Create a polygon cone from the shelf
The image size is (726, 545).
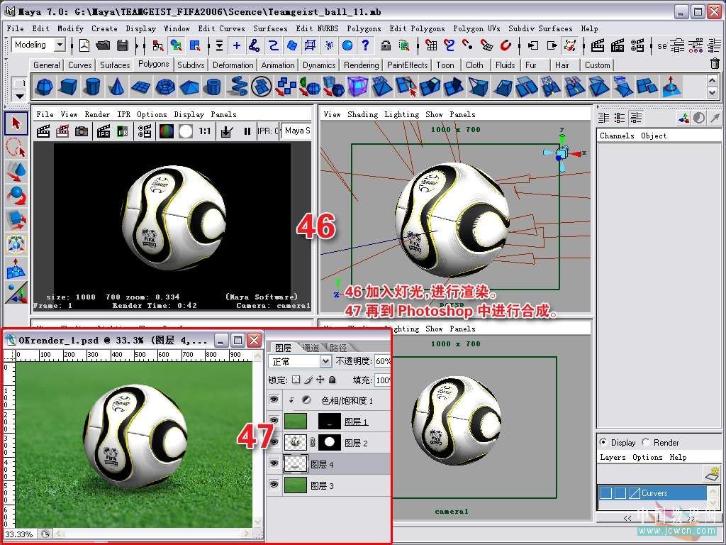[x=116, y=87]
